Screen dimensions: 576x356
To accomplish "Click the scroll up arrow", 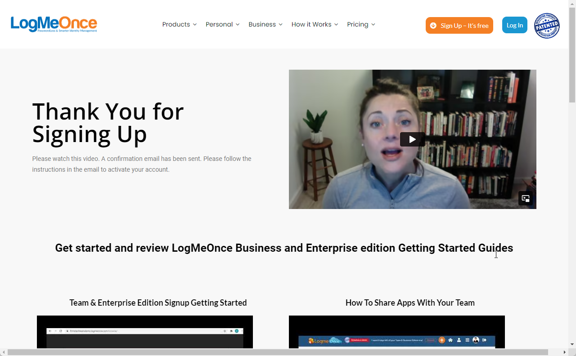I will (572, 4).
